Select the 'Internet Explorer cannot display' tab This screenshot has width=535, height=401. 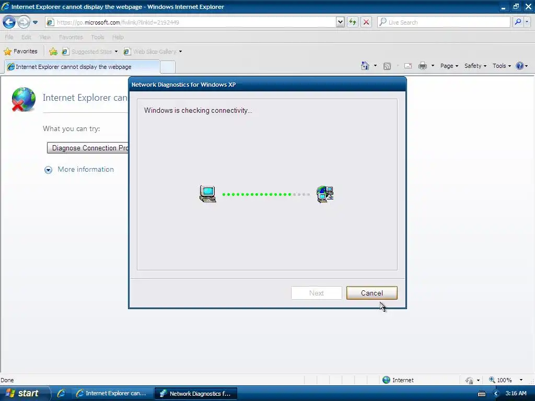tap(82, 67)
